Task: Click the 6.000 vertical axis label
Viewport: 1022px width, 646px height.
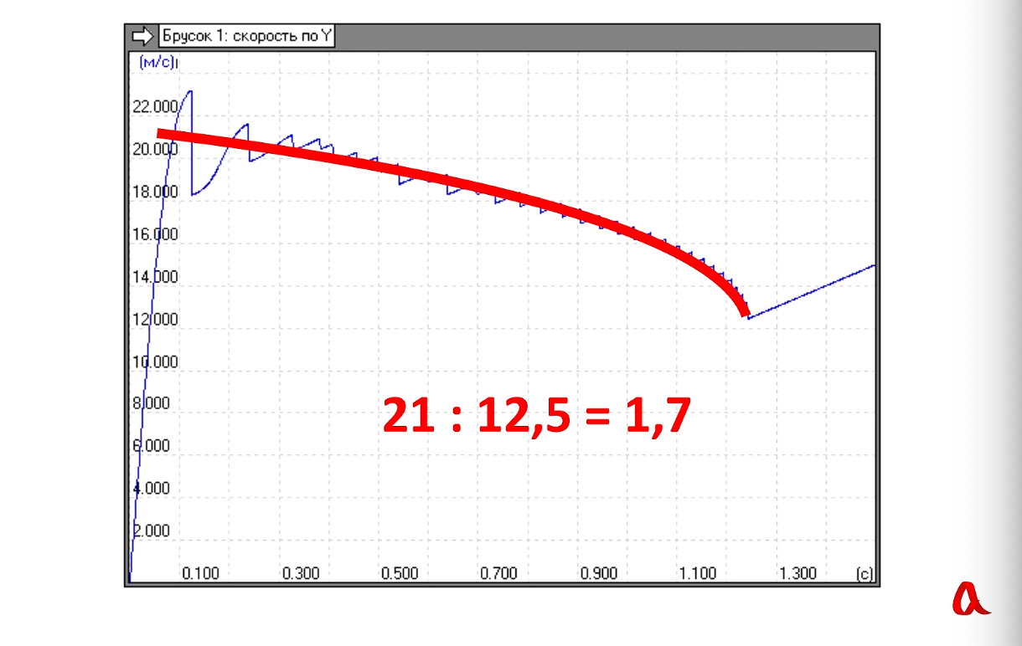Action: (152, 446)
